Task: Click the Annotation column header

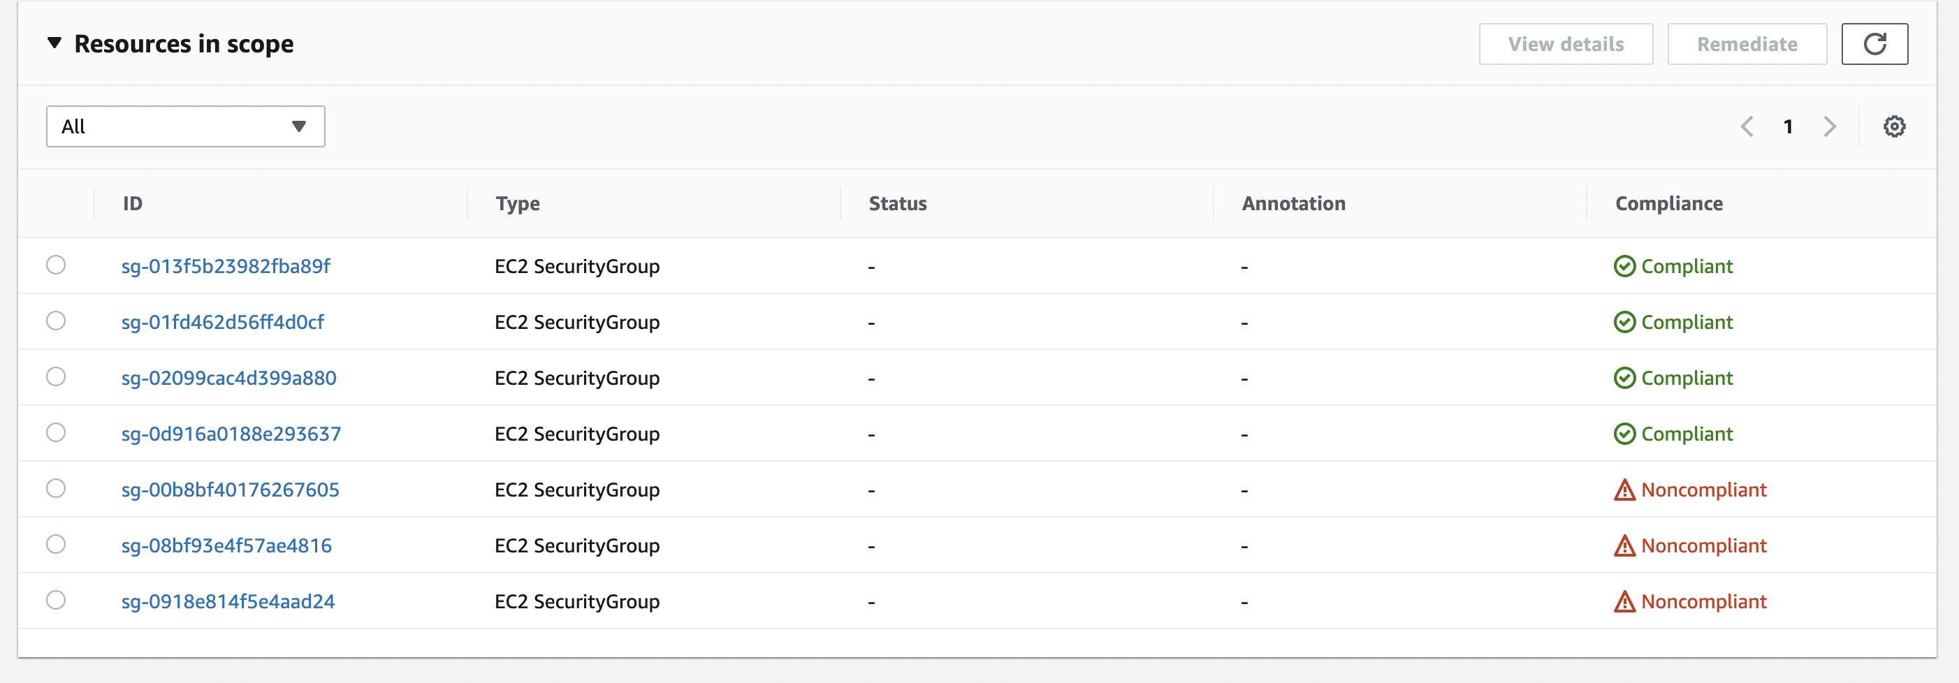Action: click(x=1292, y=204)
